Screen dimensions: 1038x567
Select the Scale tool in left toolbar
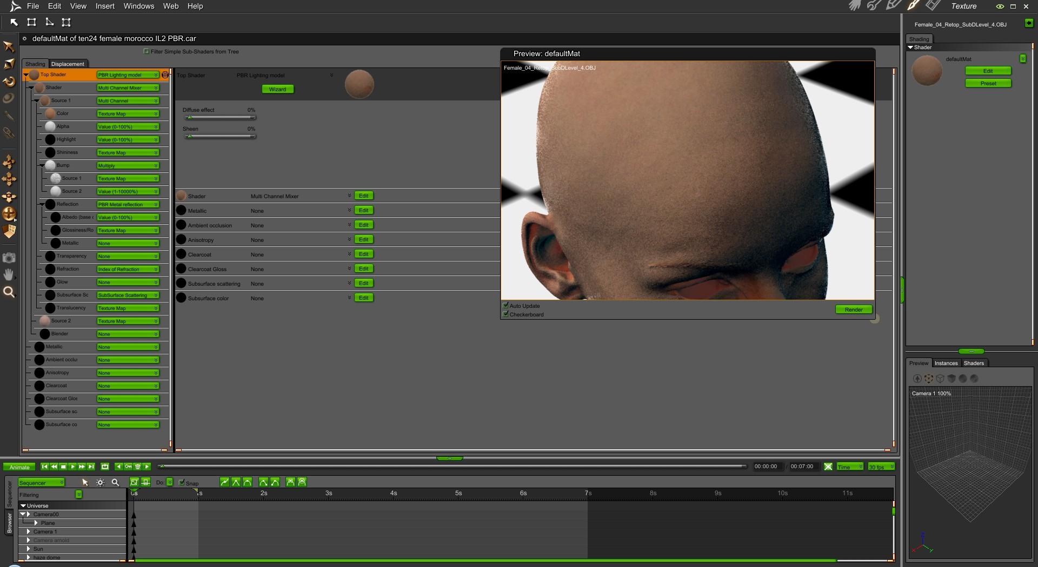click(9, 64)
